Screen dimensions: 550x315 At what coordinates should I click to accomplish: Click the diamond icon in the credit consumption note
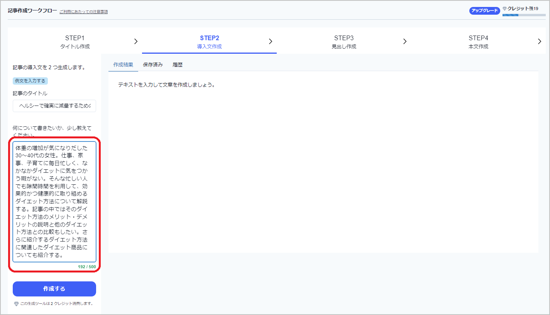pos(16,304)
